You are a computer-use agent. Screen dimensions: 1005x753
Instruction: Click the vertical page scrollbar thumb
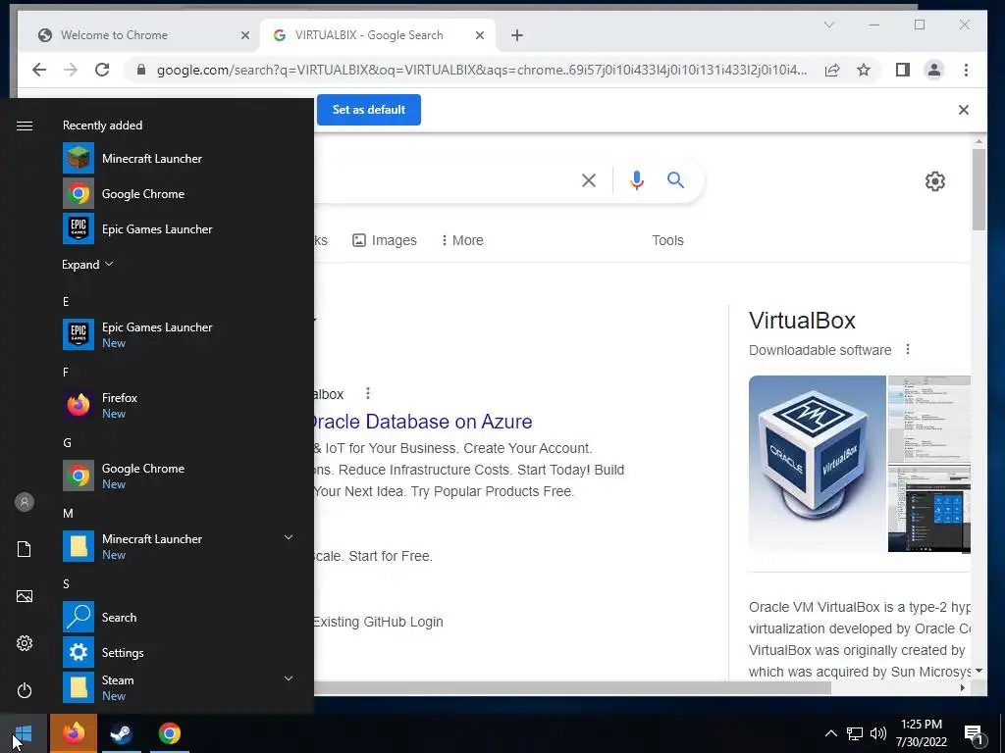click(979, 189)
